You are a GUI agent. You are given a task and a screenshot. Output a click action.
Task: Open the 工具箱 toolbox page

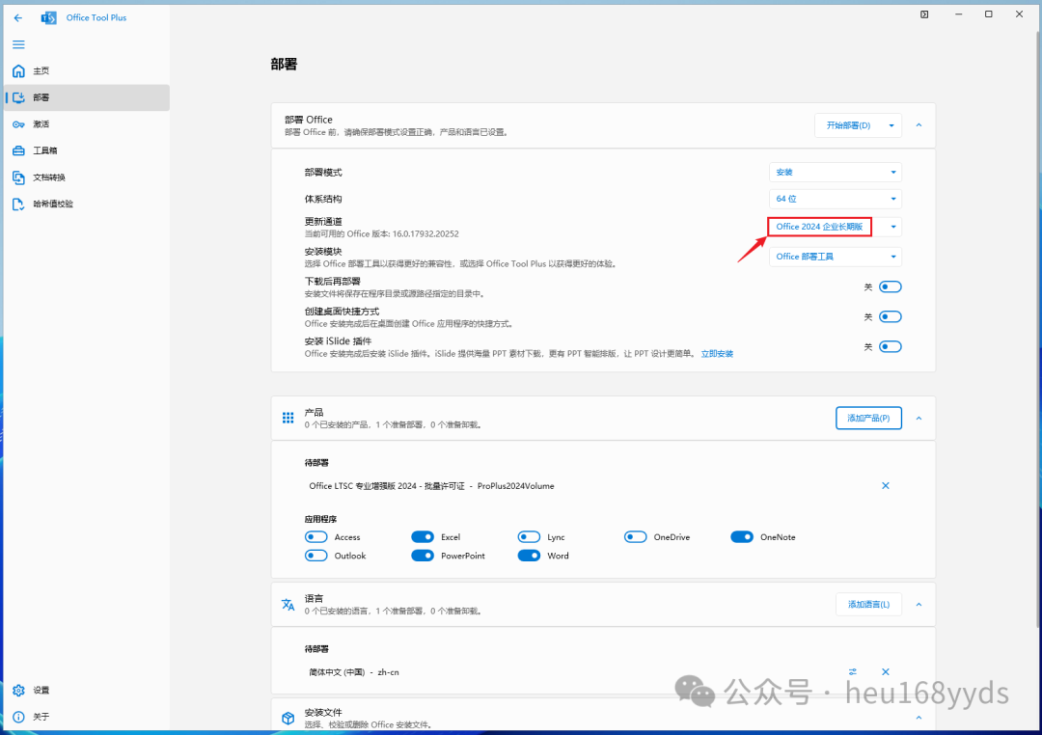pyautogui.click(x=87, y=150)
